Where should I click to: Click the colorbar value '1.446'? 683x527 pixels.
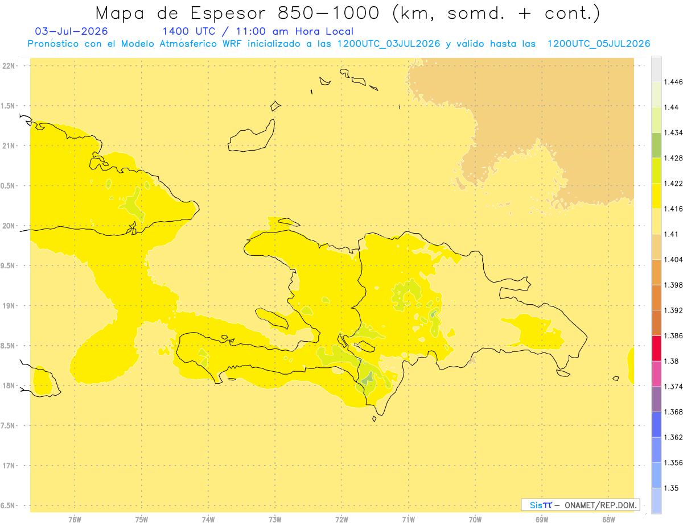pos(674,82)
